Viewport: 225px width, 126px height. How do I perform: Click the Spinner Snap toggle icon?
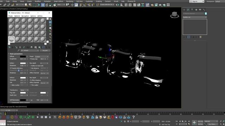(93, 5)
